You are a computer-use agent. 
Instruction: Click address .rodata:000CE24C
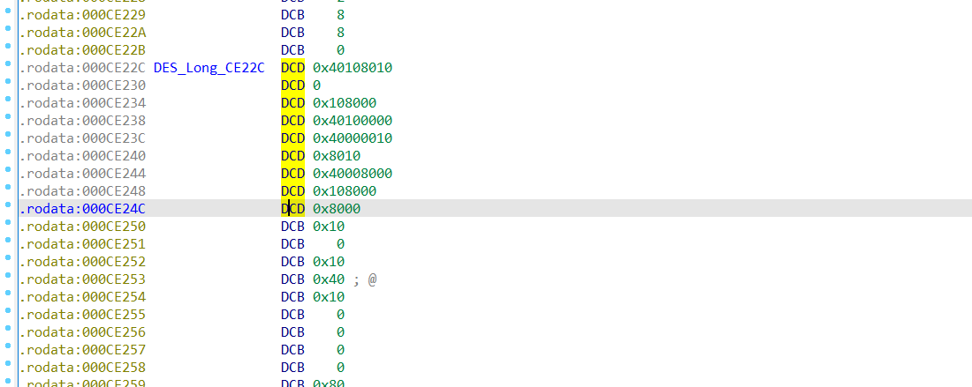[x=82, y=209]
